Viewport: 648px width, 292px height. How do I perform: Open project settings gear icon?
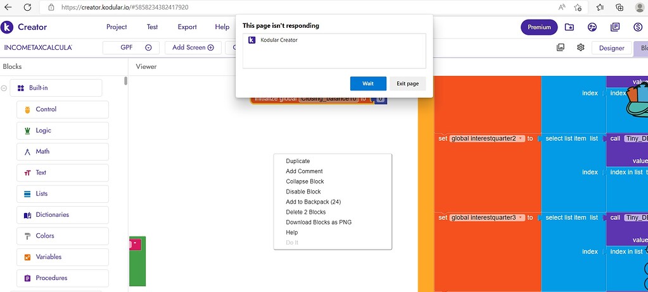click(581, 47)
